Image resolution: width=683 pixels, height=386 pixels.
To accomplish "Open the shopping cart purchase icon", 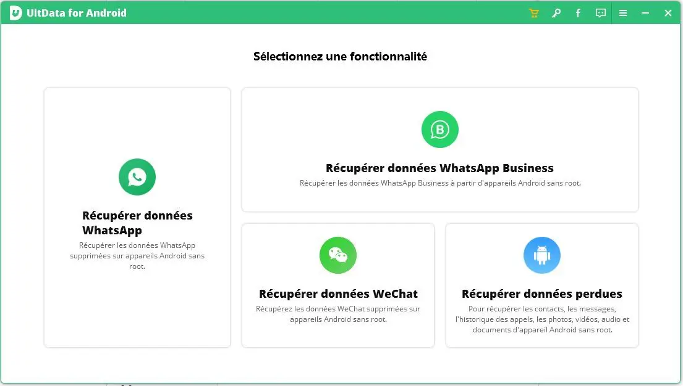I will 534,13.
